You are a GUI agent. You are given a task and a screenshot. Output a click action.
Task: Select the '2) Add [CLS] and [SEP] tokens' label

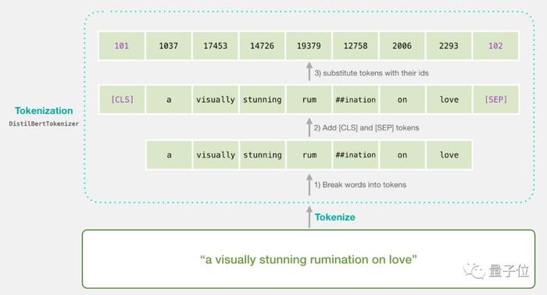[366, 128]
